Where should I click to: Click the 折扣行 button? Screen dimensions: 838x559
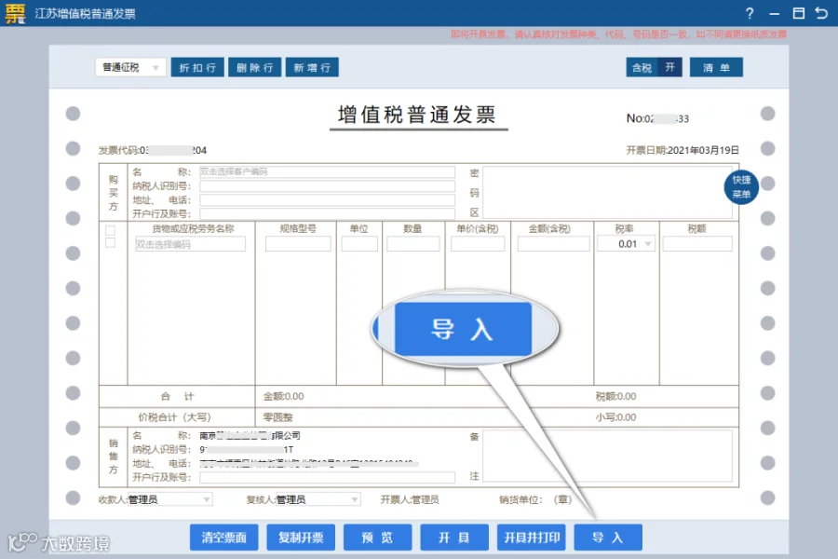tap(197, 67)
